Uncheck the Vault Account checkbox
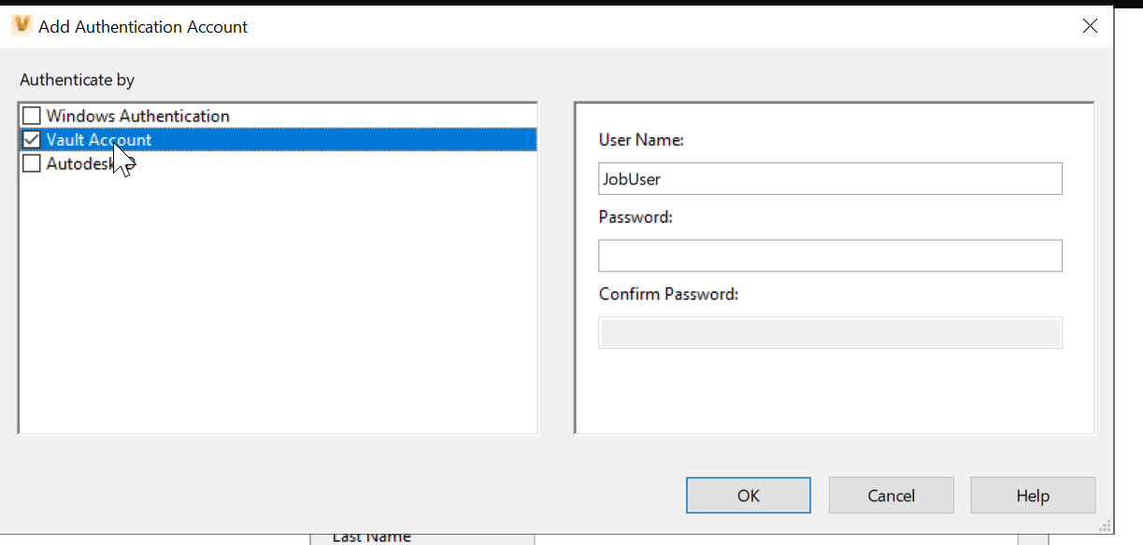The image size is (1143, 545). [32, 139]
